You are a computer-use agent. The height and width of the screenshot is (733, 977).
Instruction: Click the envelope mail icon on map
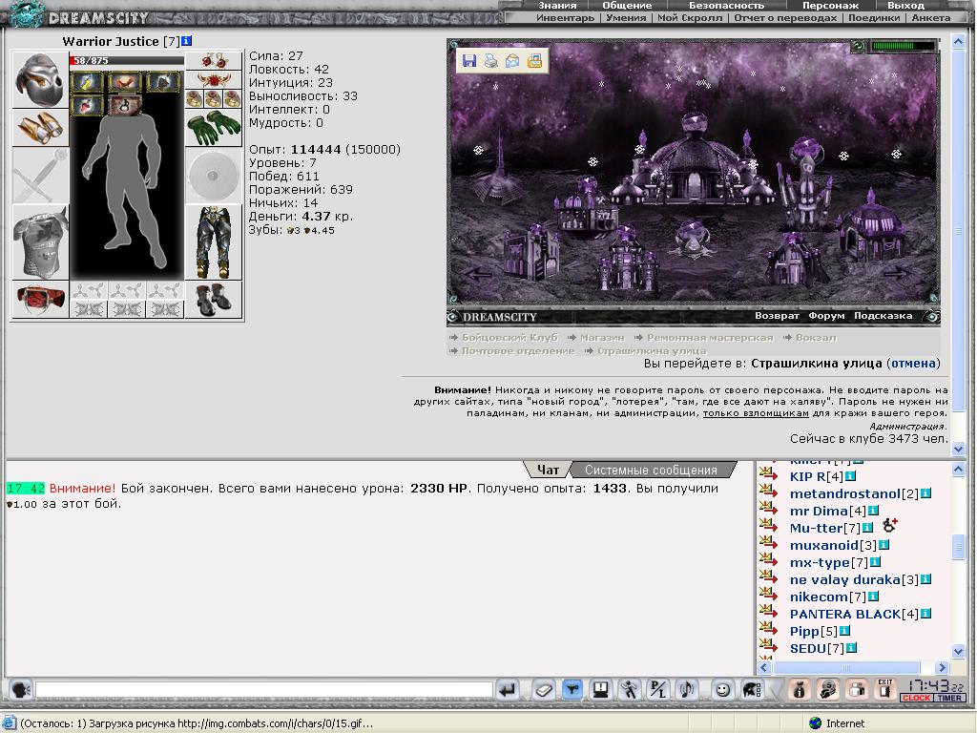[x=512, y=60]
